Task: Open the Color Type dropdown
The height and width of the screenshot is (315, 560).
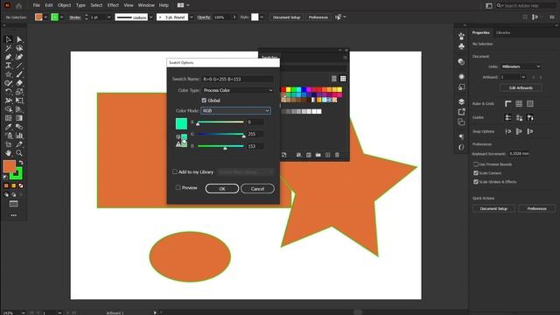Action: click(x=237, y=90)
